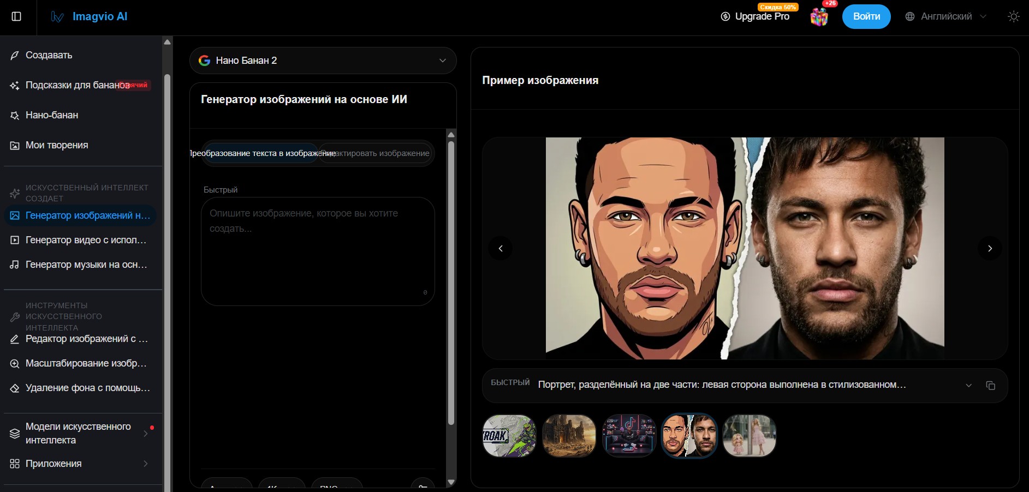The height and width of the screenshot is (492, 1029).
Task: Click the generator panel scrollbar down arrow
Action: tap(451, 482)
